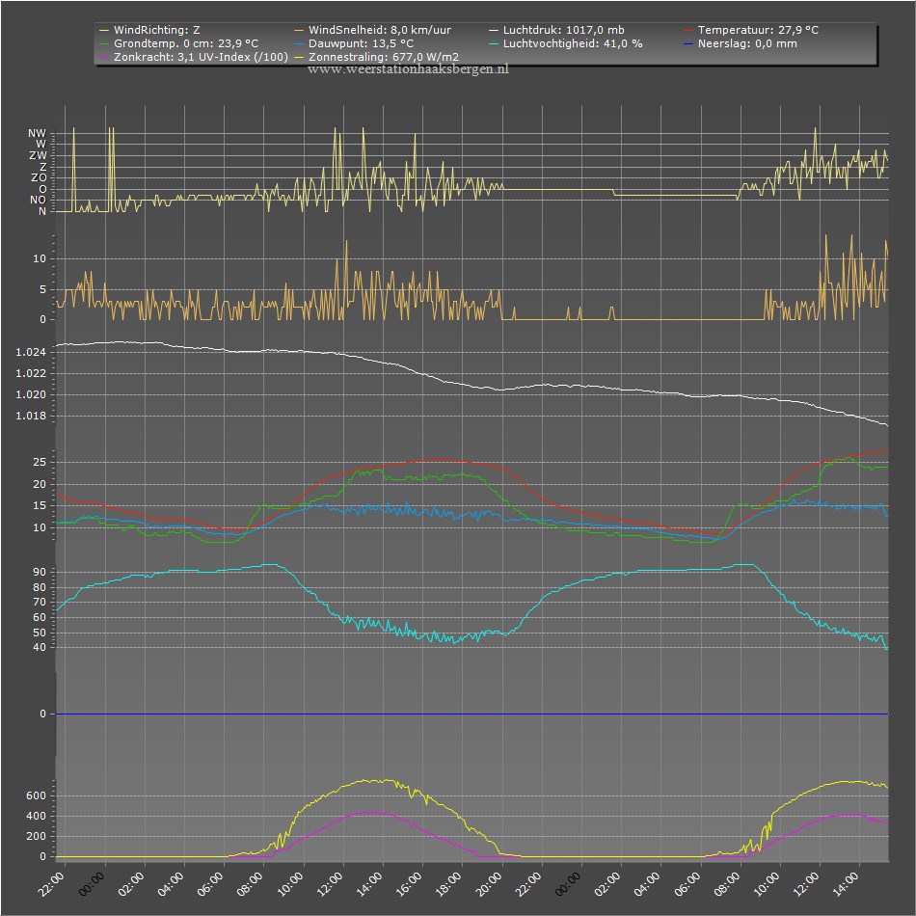Click the 1.024 pressure axis label
This screenshot has width=916, height=916.
[x=31, y=352]
